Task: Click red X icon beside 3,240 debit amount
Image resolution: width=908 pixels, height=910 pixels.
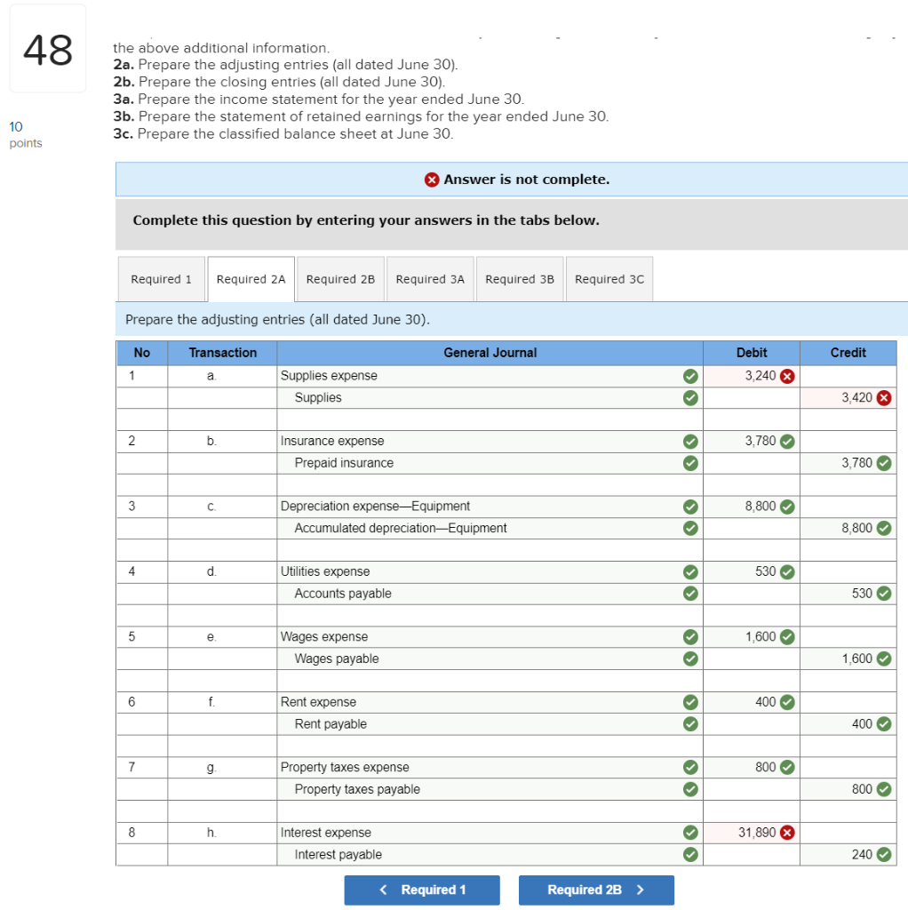Action: click(x=785, y=376)
